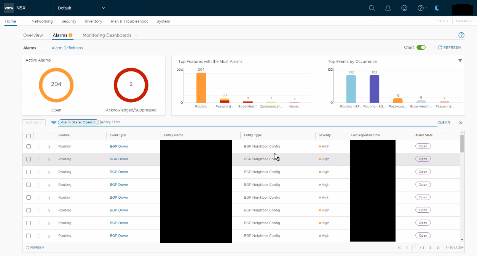Open the notifications bell icon

tap(388, 8)
